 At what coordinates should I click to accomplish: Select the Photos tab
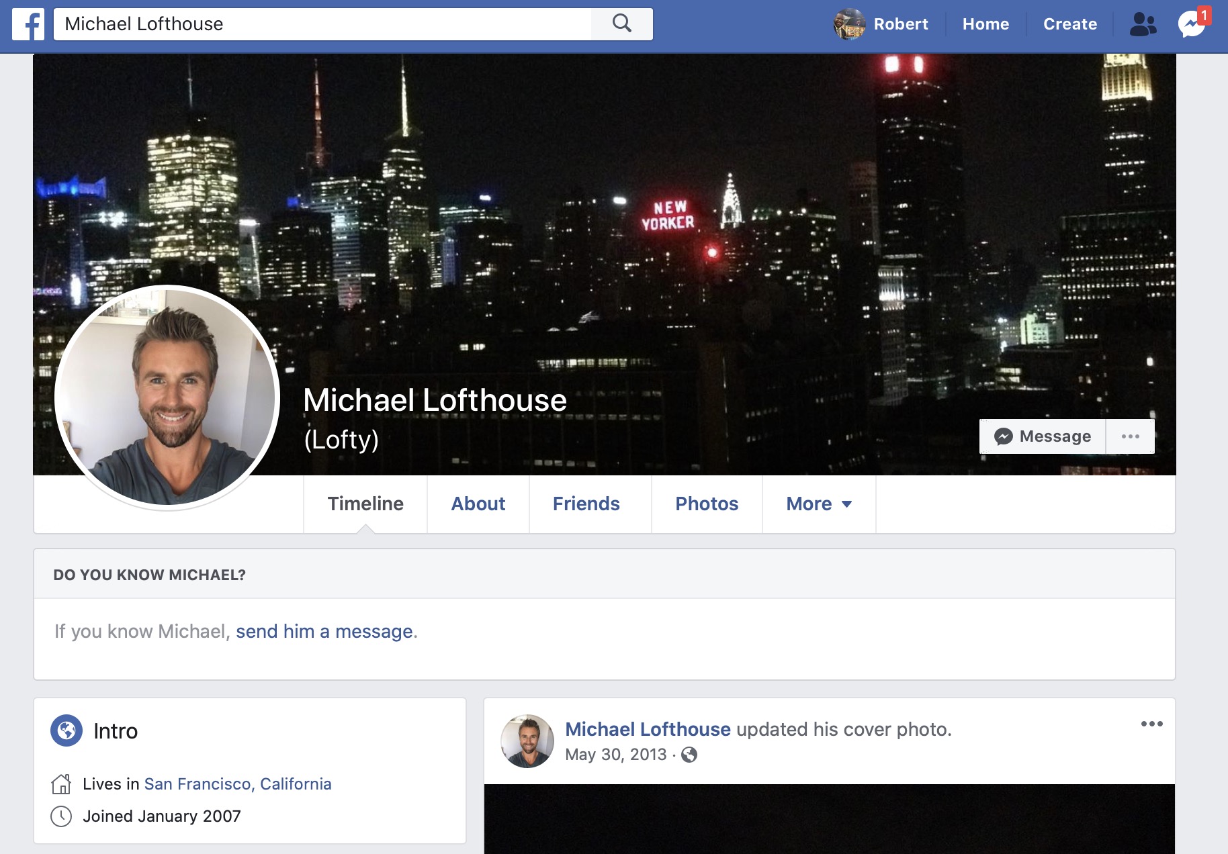click(707, 504)
